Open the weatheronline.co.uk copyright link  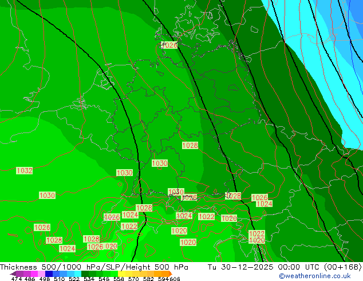click(314, 276)
